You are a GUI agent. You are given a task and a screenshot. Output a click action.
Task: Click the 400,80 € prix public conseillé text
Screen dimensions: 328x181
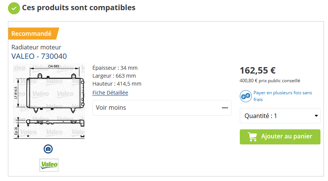pyautogui.click(x=270, y=81)
